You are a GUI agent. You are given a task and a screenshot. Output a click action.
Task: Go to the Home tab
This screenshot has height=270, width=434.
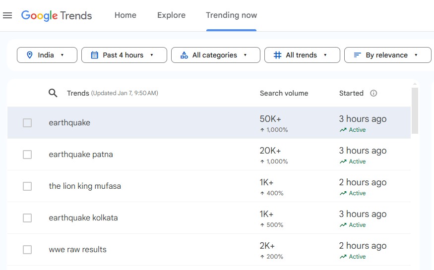(125, 15)
